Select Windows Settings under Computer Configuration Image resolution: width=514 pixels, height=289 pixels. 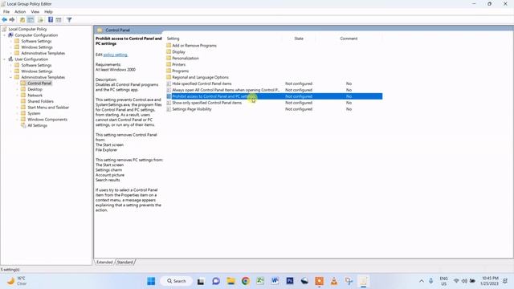coord(37,47)
